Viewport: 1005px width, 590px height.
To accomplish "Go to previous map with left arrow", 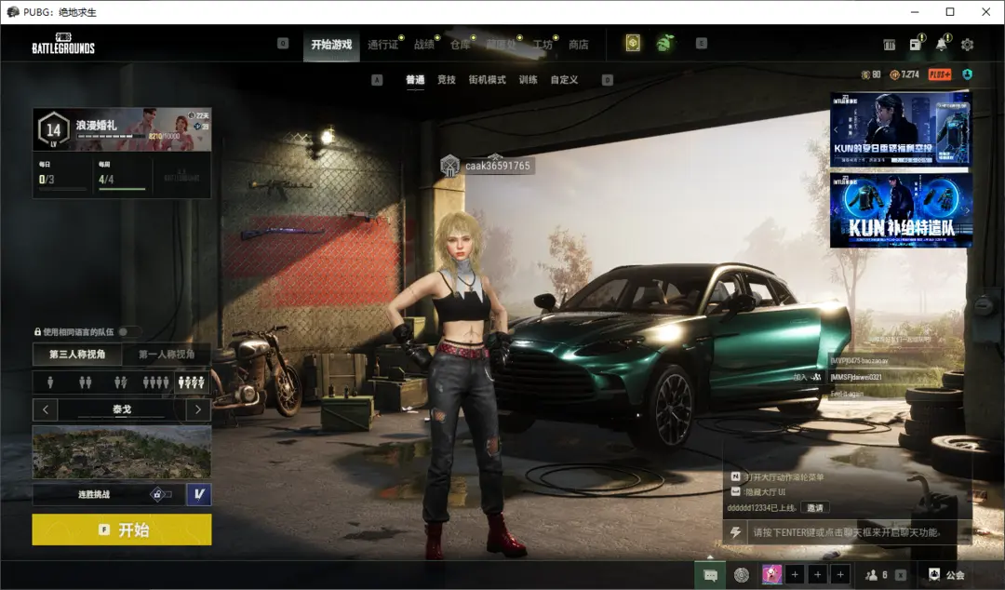I will pyautogui.click(x=46, y=409).
